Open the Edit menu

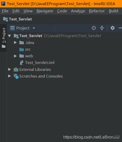pyautogui.click(x=16, y=11)
